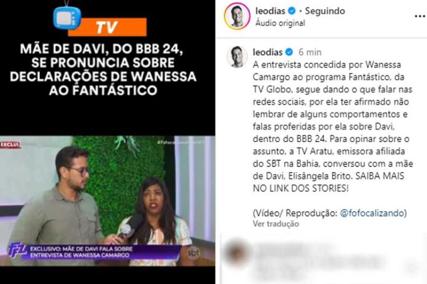The width and height of the screenshot is (427, 284).
Task: Click leodias avatar next to caption
Action: [237, 56]
